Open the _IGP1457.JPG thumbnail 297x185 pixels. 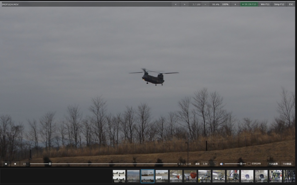coord(219,176)
